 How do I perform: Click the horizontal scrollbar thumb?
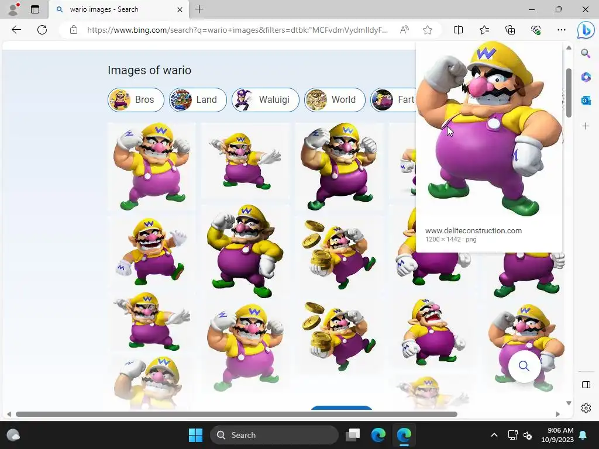pyautogui.click(x=236, y=415)
